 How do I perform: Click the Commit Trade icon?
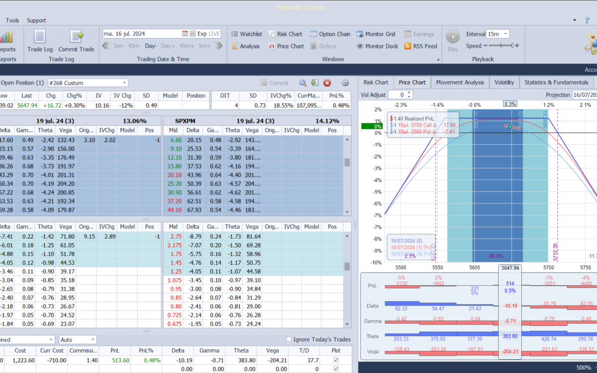pyautogui.click(x=76, y=38)
